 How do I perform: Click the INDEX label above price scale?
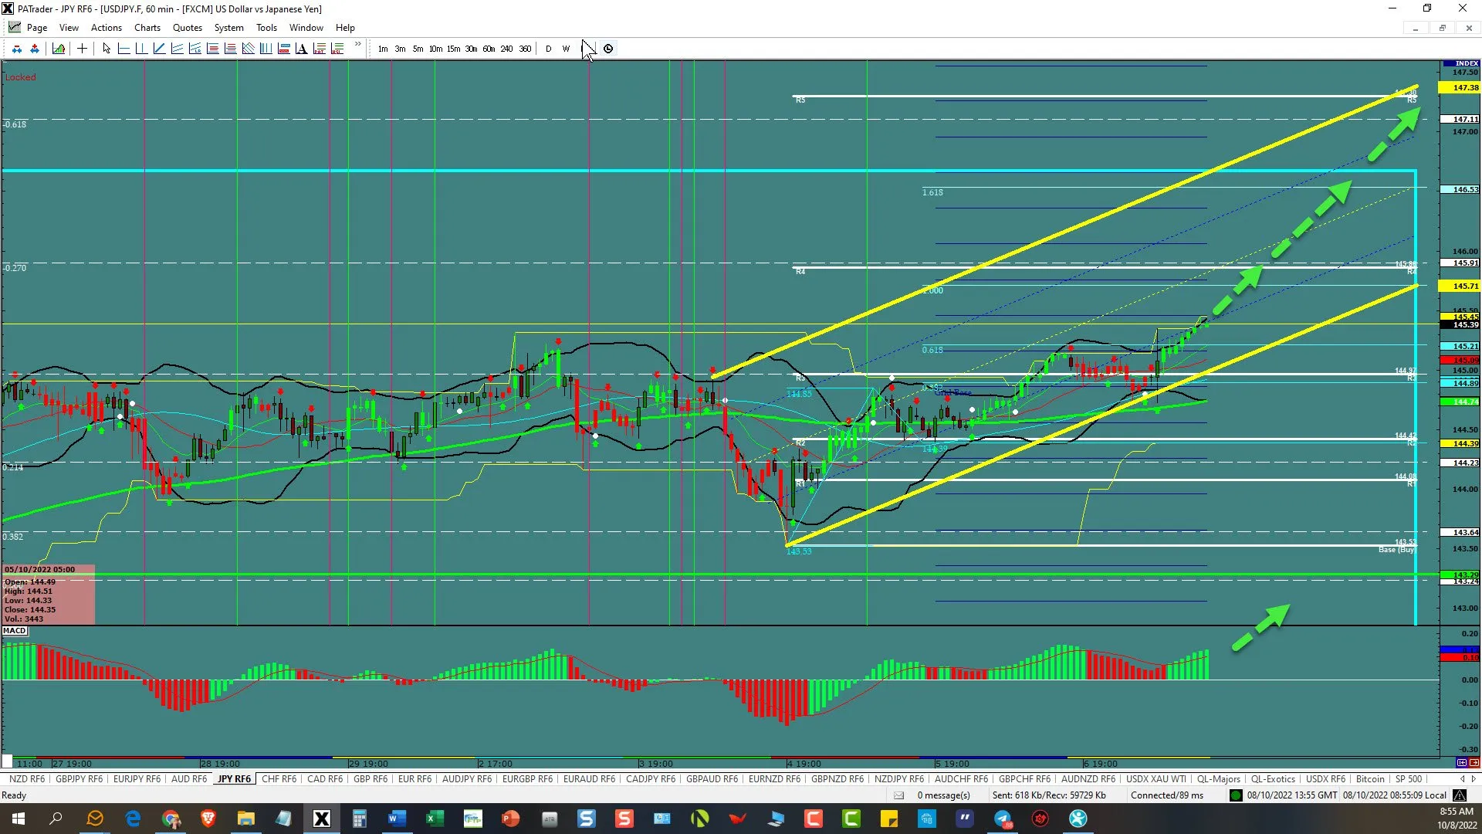pyautogui.click(x=1467, y=63)
